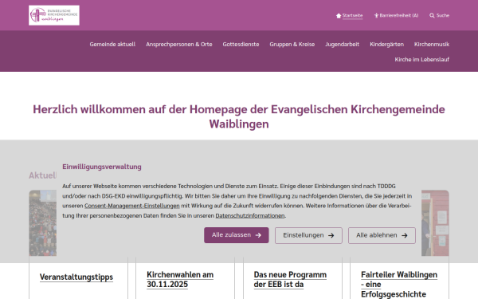The height and width of the screenshot is (299, 478).
Task: Click the home icon beside Startseite
Action: tap(339, 16)
